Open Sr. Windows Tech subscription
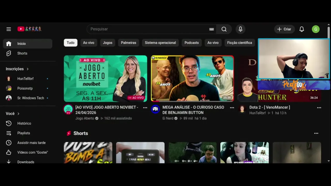The image size is (331, 186). point(28,98)
